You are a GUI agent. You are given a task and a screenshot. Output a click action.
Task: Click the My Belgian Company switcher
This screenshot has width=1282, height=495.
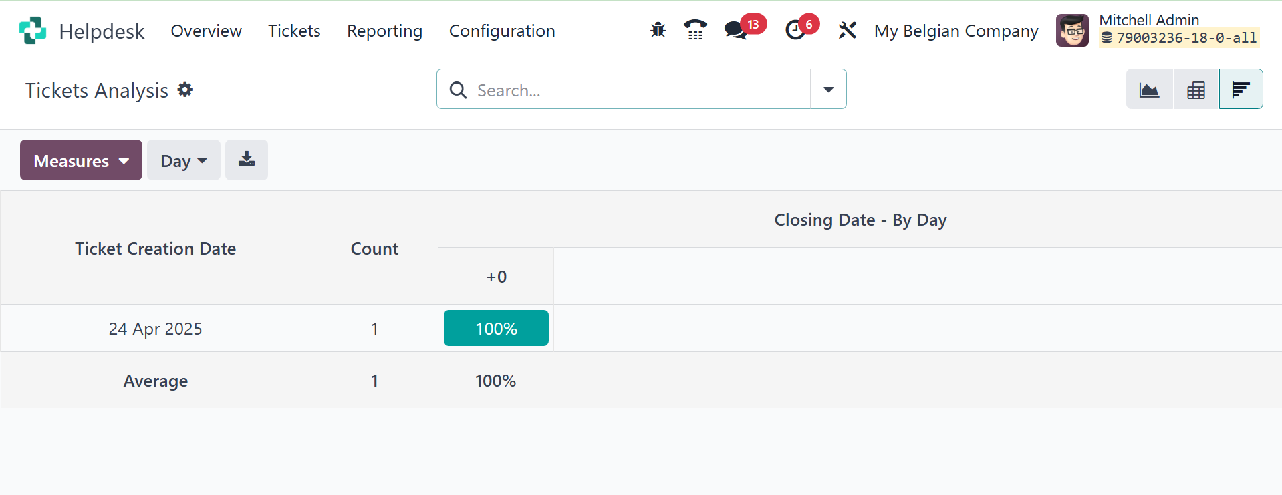(956, 31)
